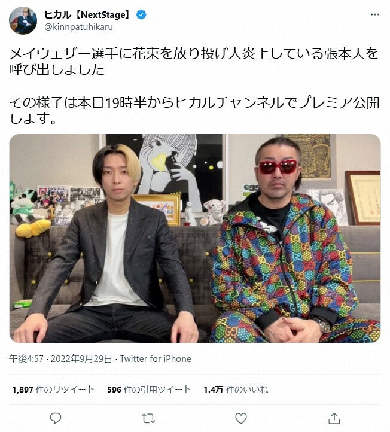
Task: Like the tweet with heart icon
Action: click(241, 418)
